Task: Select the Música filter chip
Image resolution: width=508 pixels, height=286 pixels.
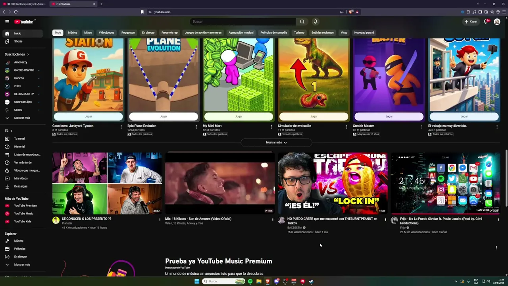Action: [x=73, y=33]
